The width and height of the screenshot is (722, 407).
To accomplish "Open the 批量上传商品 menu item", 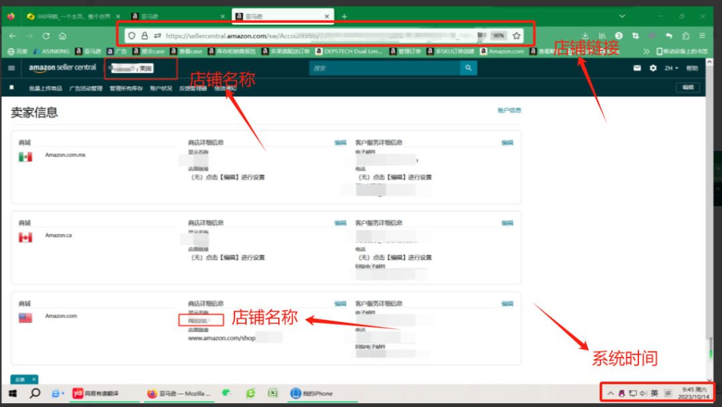I will pyautogui.click(x=45, y=88).
